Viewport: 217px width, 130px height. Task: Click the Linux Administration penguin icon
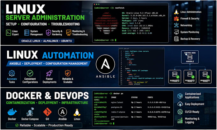click(x=176, y=12)
